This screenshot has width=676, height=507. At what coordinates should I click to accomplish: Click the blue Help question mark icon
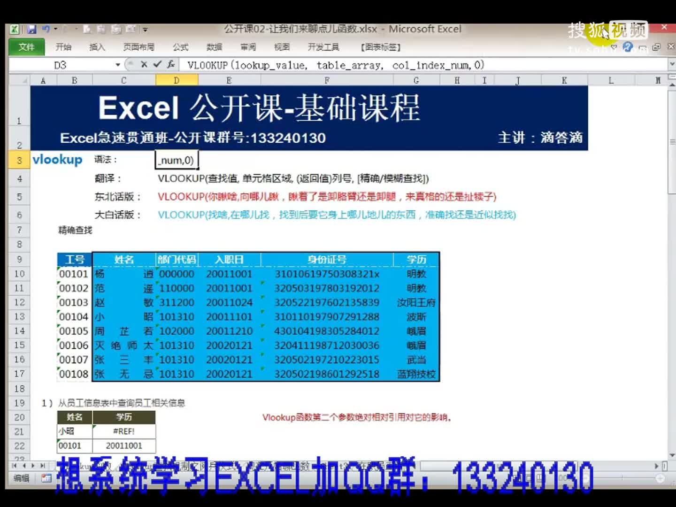627,47
